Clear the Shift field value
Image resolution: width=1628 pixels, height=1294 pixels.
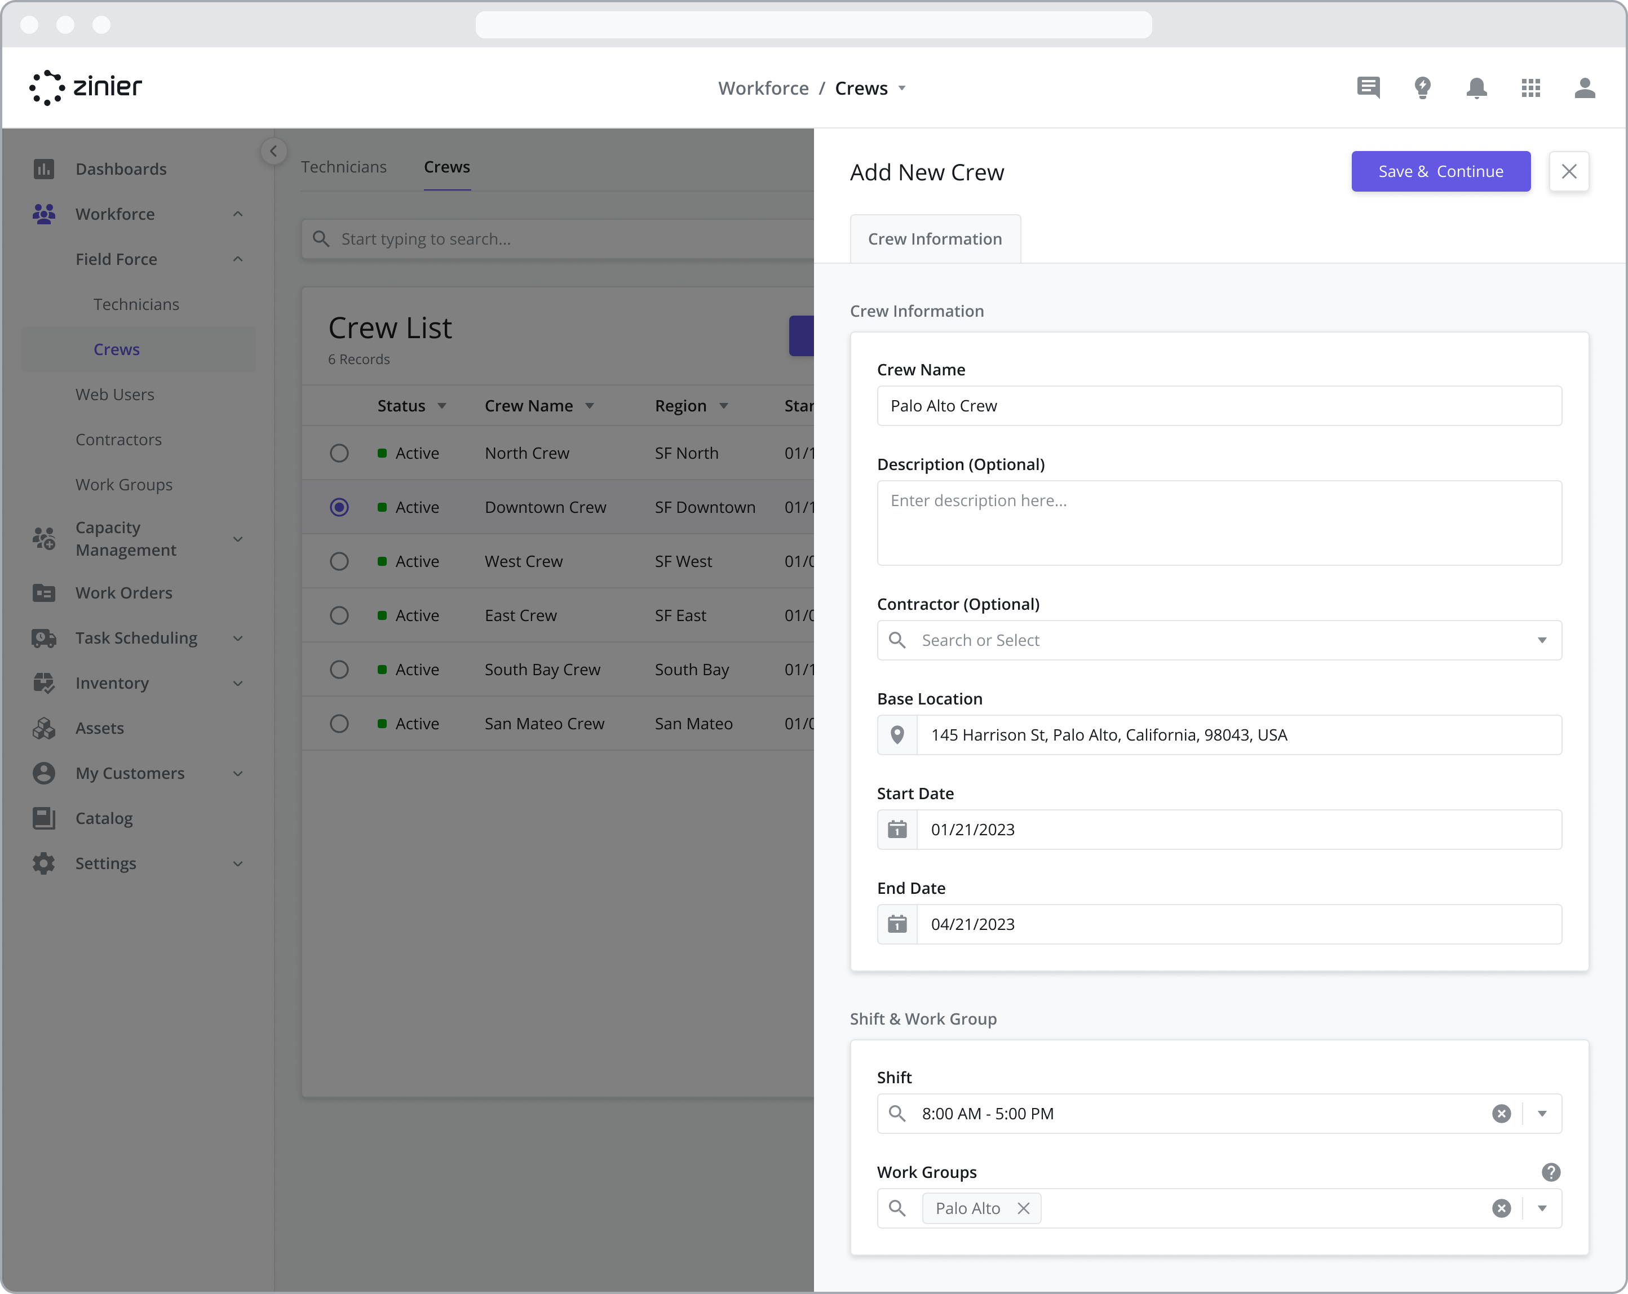point(1501,1114)
